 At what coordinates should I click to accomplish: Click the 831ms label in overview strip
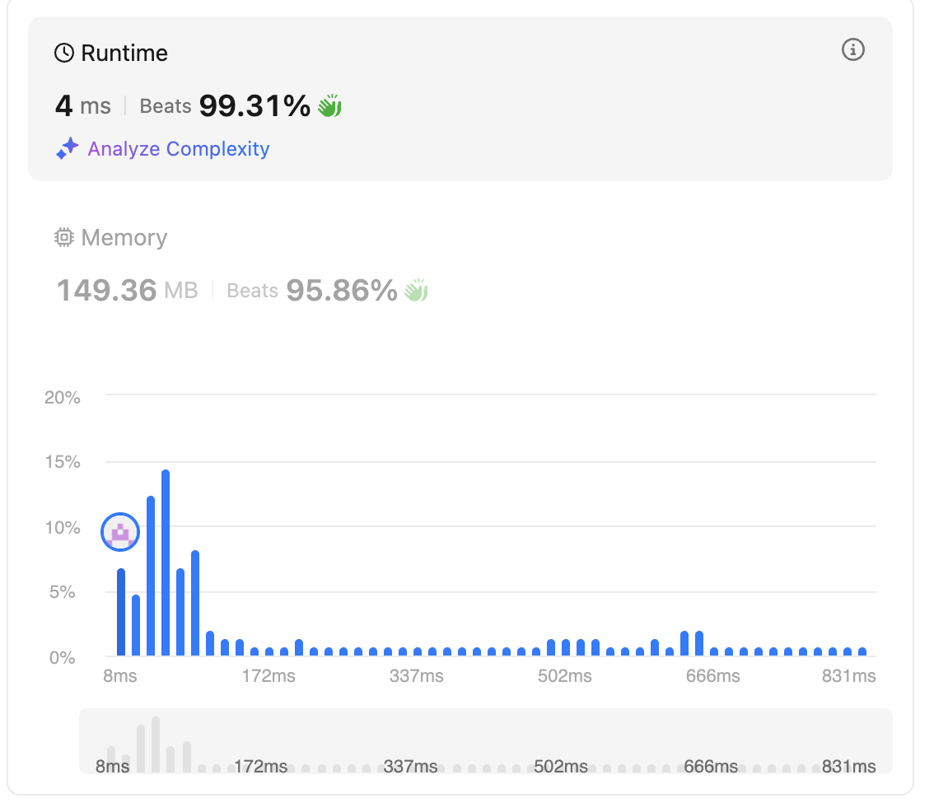849,766
